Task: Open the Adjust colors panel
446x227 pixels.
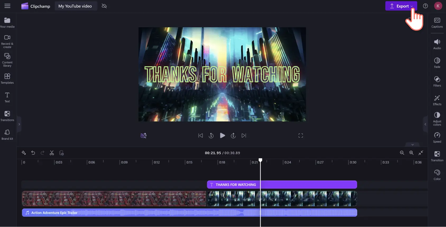Action: coord(437,119)
